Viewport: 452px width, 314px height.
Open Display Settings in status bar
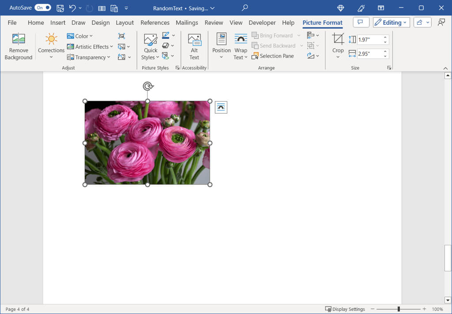point(345,309)
